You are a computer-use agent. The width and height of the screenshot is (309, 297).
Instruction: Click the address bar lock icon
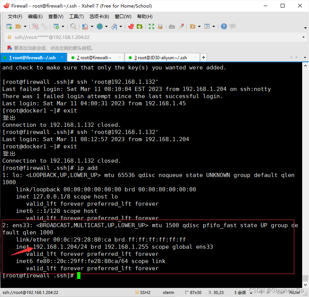pyautogui.click(x=9, y=37)
